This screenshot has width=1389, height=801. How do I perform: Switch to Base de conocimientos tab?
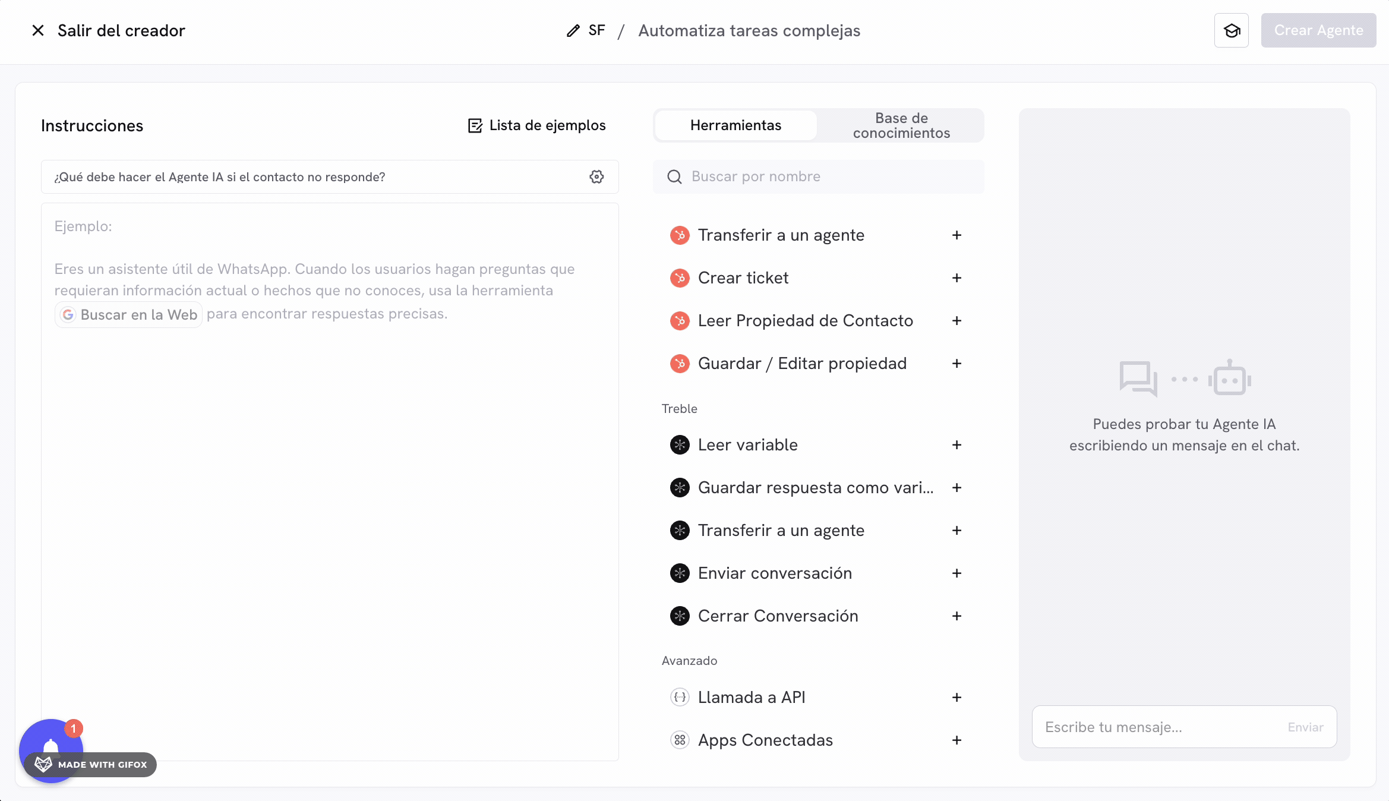pyautogui.click(x=901, y=125)
